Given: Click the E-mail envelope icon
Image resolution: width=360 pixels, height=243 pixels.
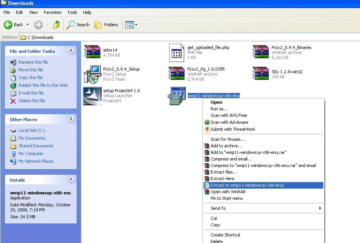Looking at the screenshot, I should click(13, 93).
